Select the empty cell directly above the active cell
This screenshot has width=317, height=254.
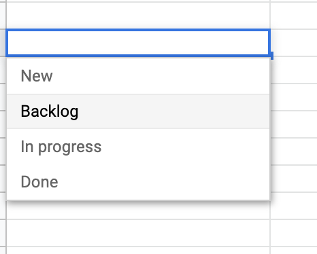138,16
